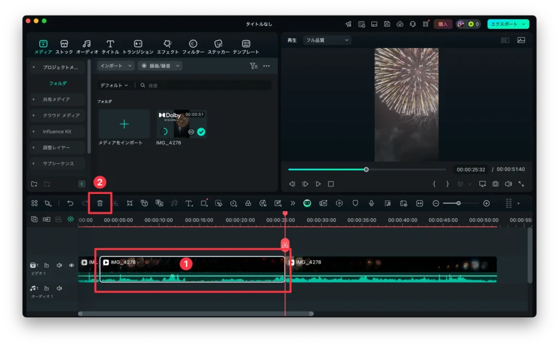Open the エフェクト tab
Viewport: 559px width, 347px height.
(x=168, y=47)
